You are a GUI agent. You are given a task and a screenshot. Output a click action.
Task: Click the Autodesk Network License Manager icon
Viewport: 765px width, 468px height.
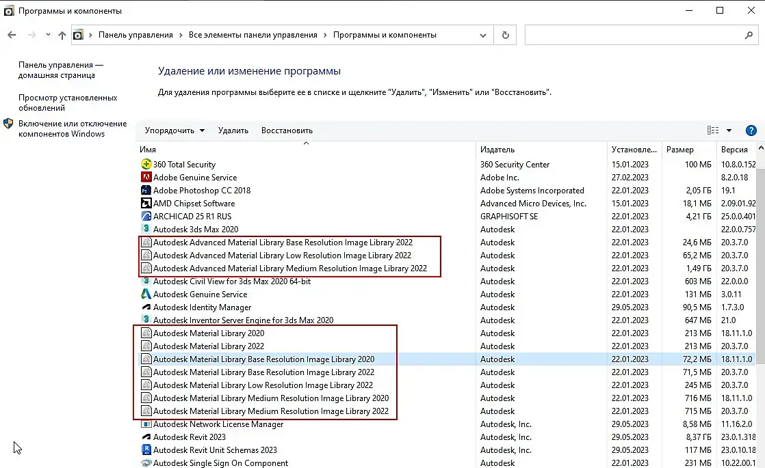(x=146, y=424)
